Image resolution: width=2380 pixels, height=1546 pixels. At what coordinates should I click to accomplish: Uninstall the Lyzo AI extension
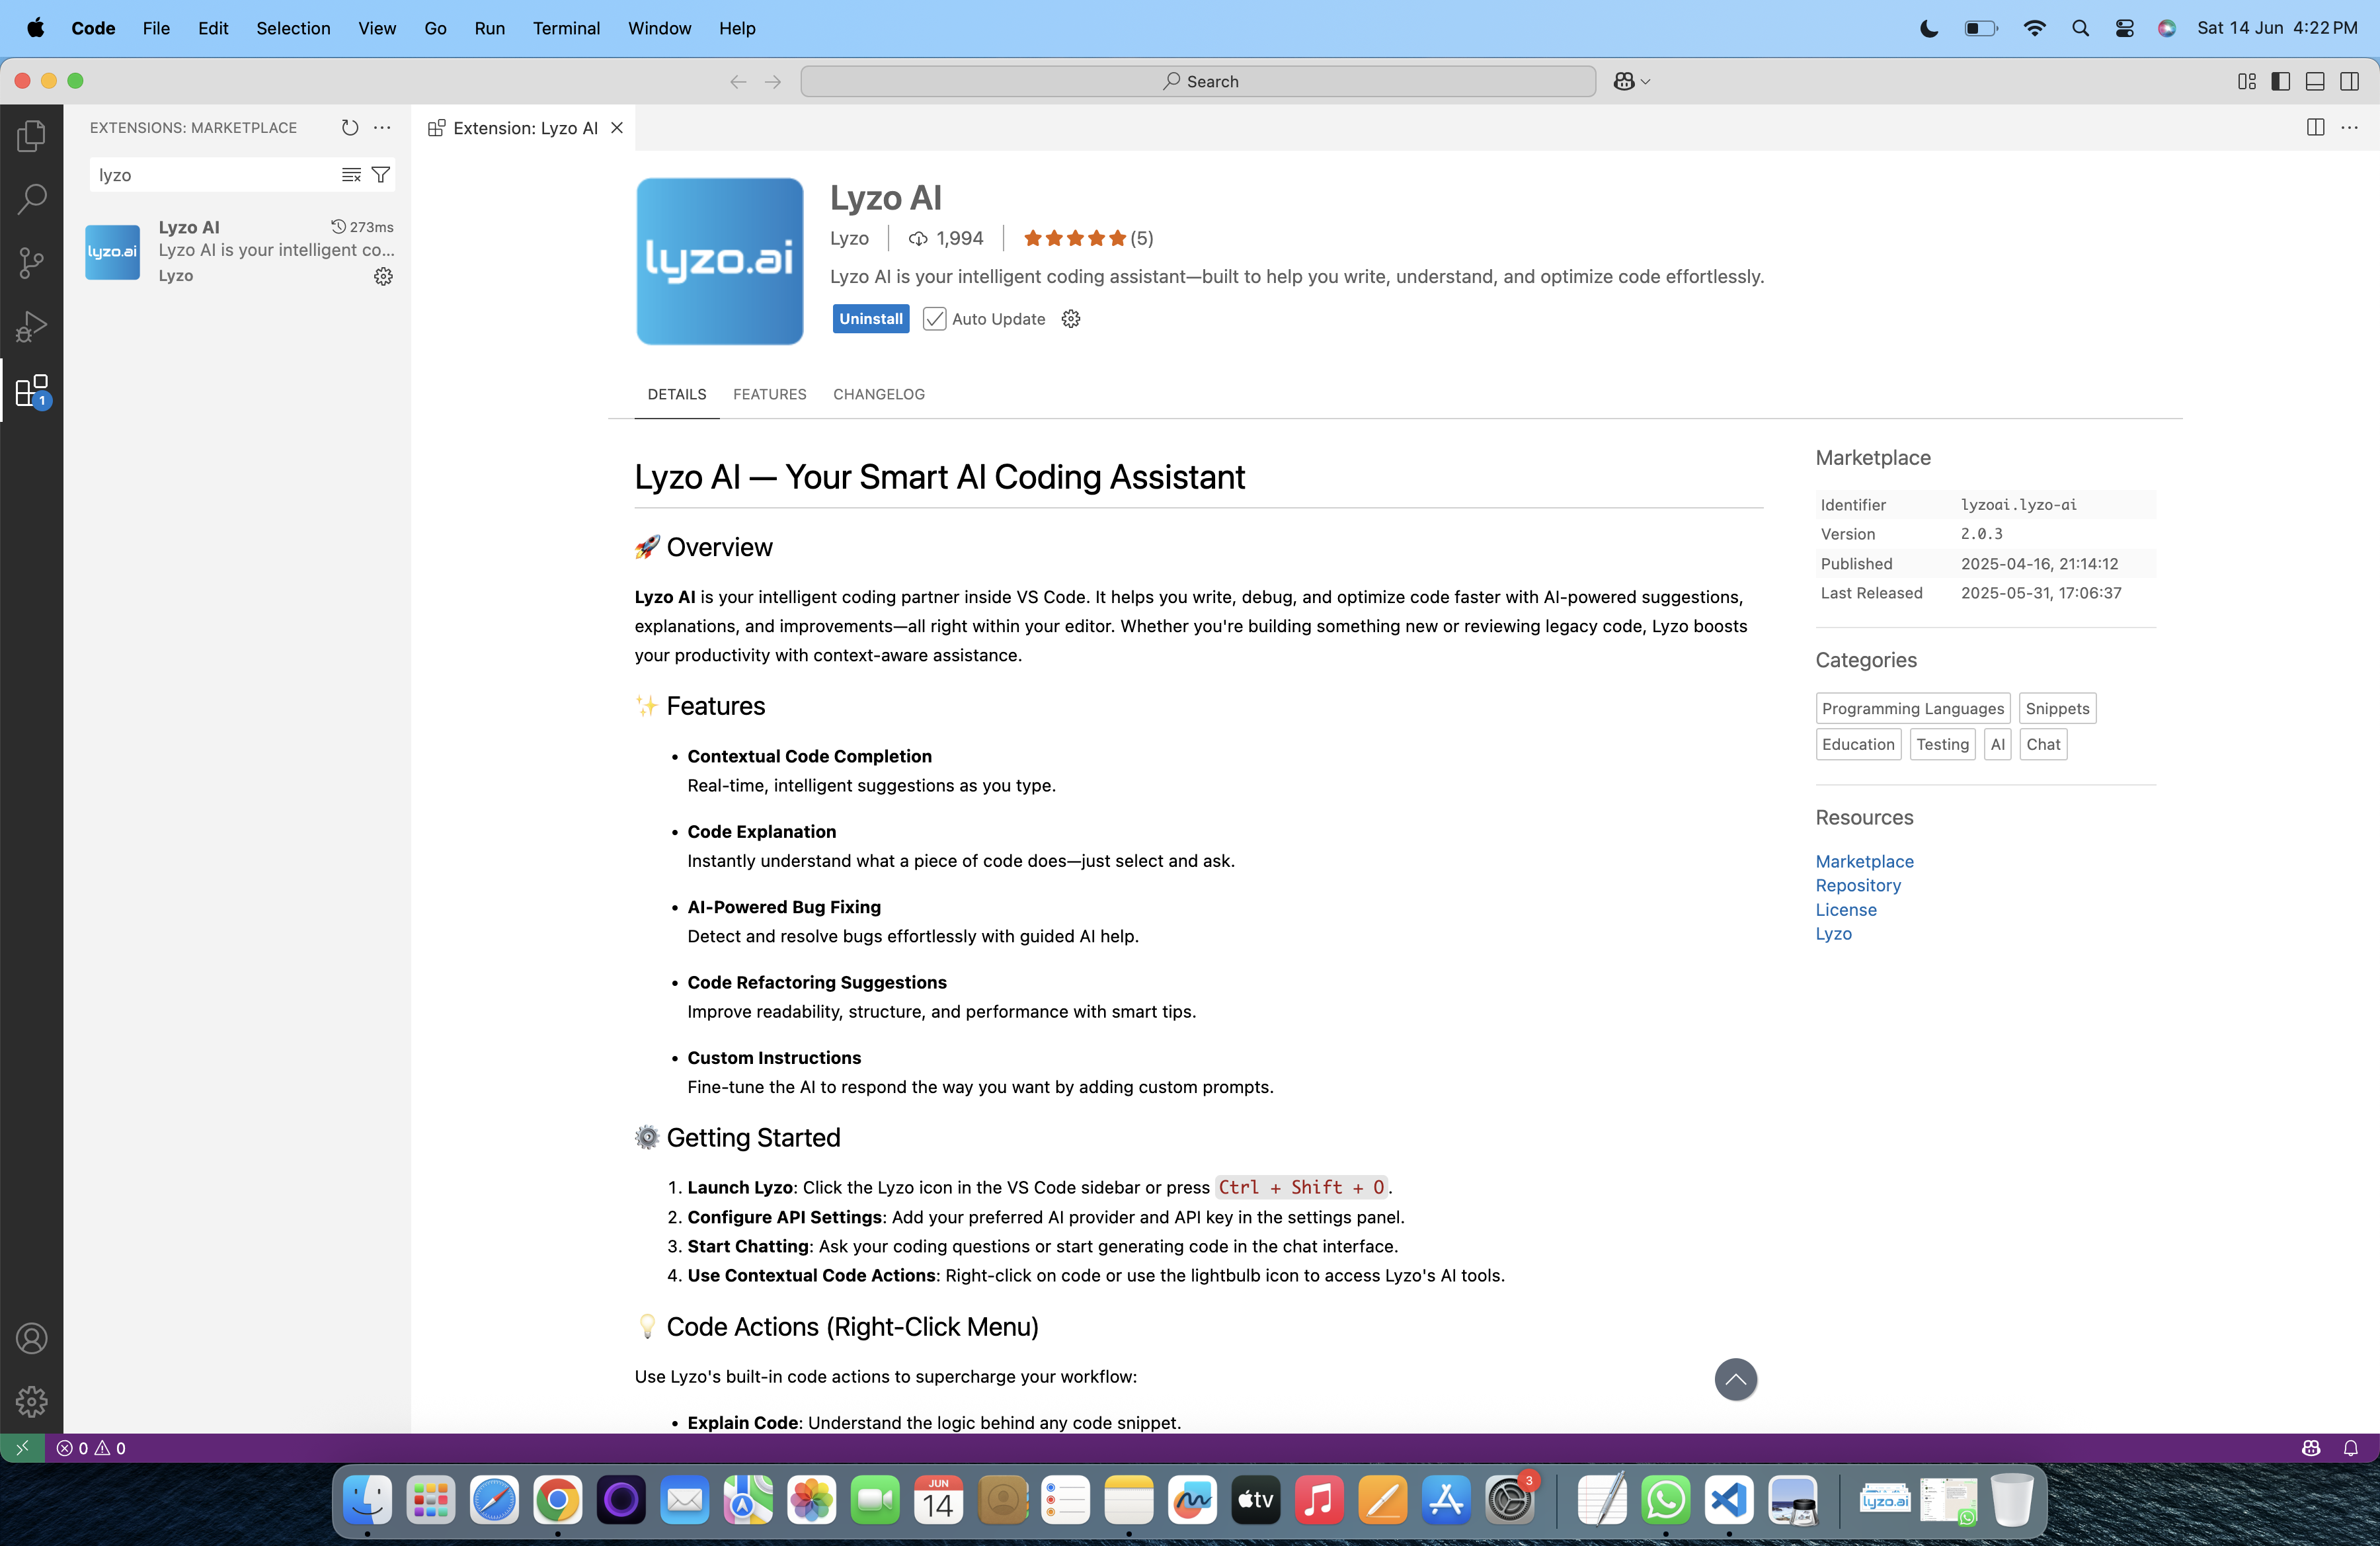[x=870, y=319]
